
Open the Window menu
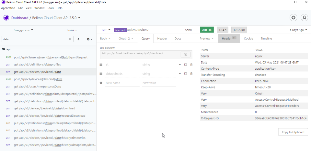click(40, 8)
